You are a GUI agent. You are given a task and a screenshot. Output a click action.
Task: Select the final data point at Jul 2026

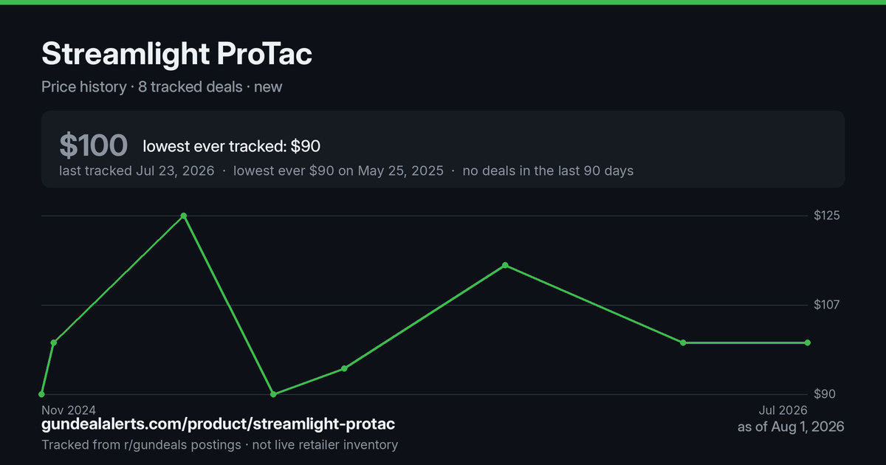(807, 342)
